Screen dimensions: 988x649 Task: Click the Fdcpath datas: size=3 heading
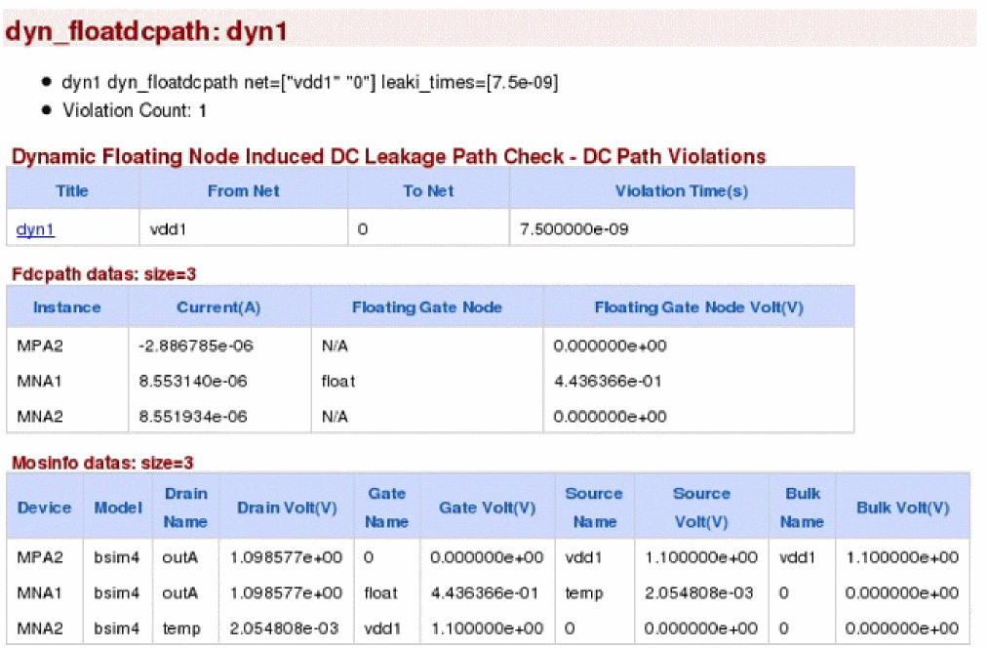pos(98,274)
